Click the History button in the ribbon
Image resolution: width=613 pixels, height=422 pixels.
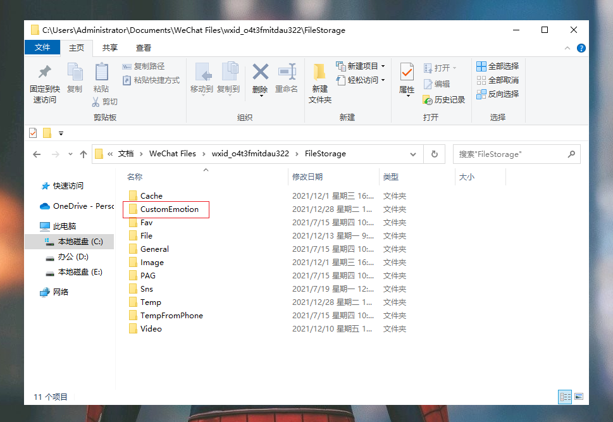444,99
